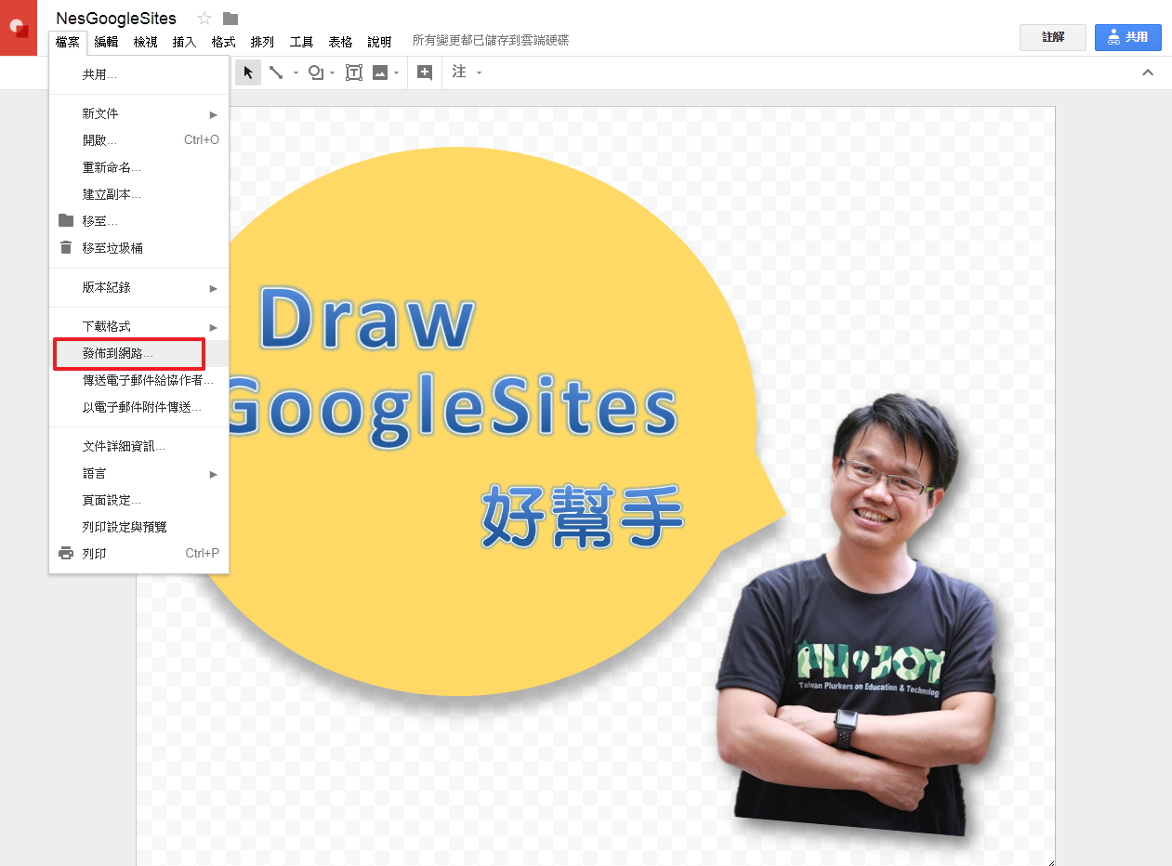The image size is (1172, 866).
Task: Click the printer icon next to 列印
Action: pos(66,554)
